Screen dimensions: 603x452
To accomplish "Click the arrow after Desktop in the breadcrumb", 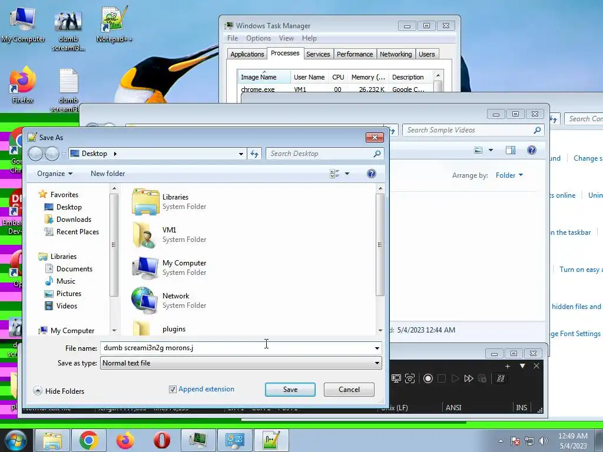I will [115, 154].
